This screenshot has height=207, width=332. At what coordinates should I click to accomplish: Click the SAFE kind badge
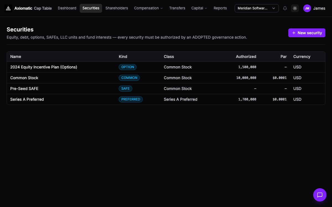(125, 89)
